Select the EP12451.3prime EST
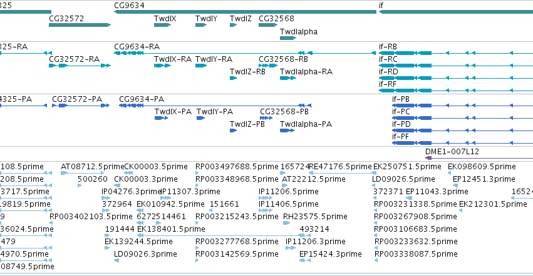The width and height of the screenshot is (533, 276). (455, 185)
